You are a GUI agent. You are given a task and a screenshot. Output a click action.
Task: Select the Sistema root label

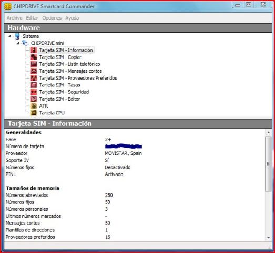(30, 36)
